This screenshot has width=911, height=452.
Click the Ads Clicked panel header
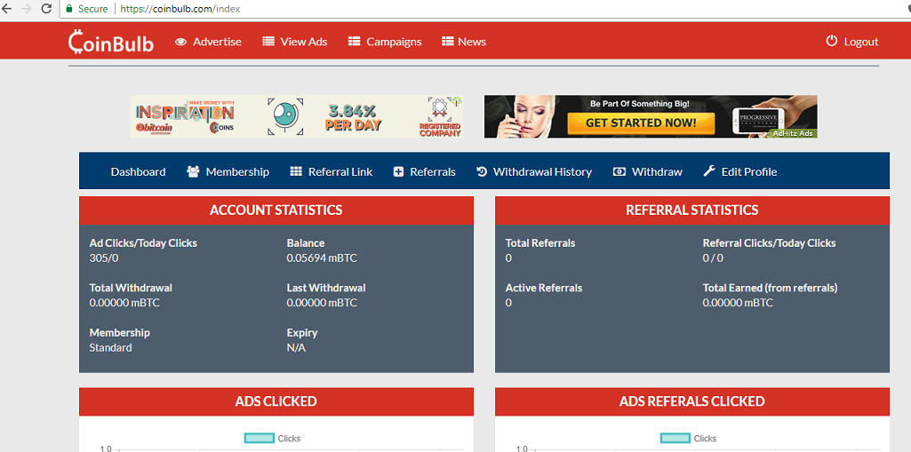click(x=276, y=401)
